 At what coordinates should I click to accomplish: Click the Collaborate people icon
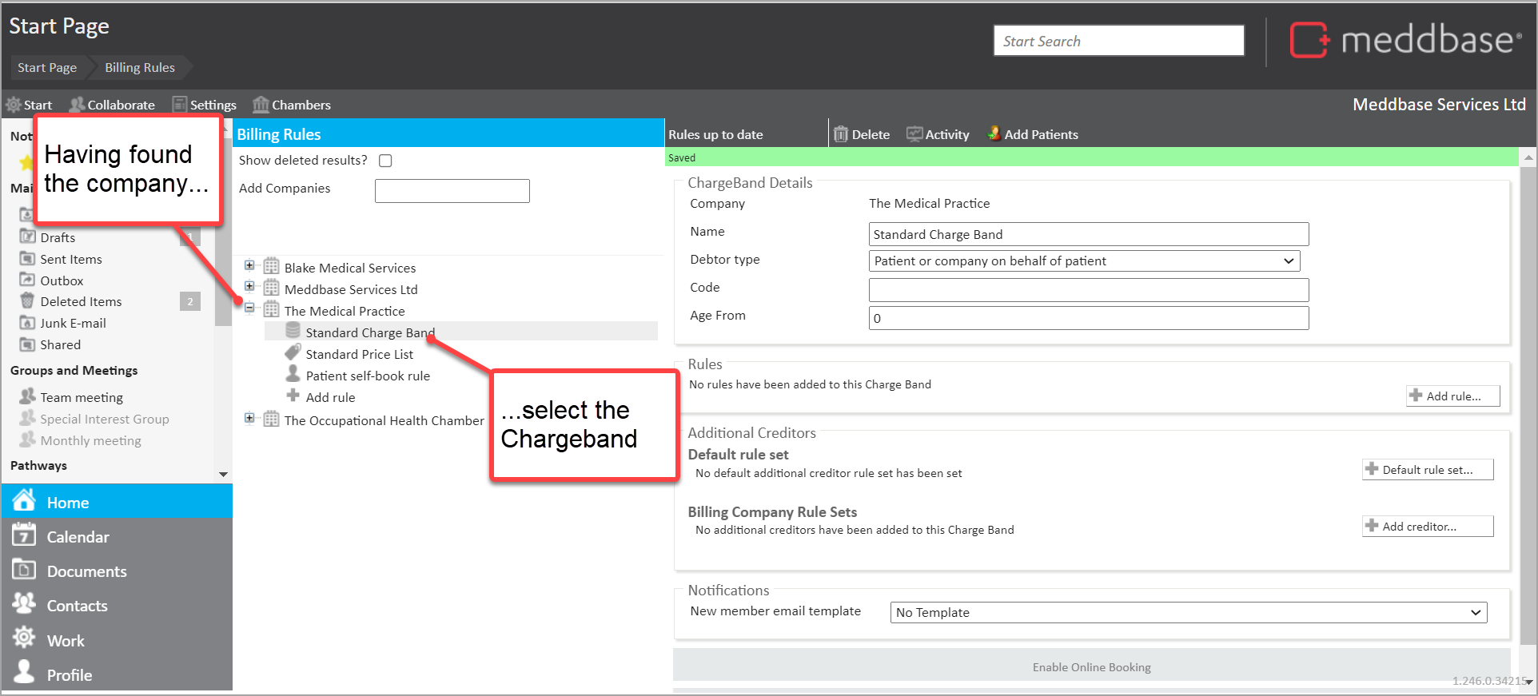(x=78, y=105)
